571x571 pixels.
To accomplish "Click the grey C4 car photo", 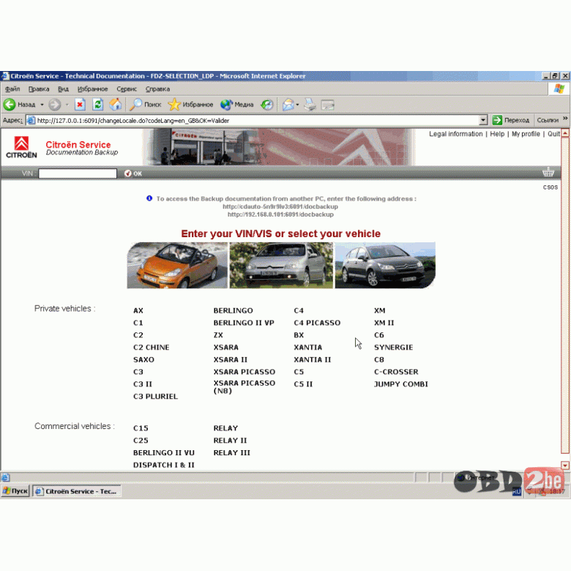I will 385,266.
